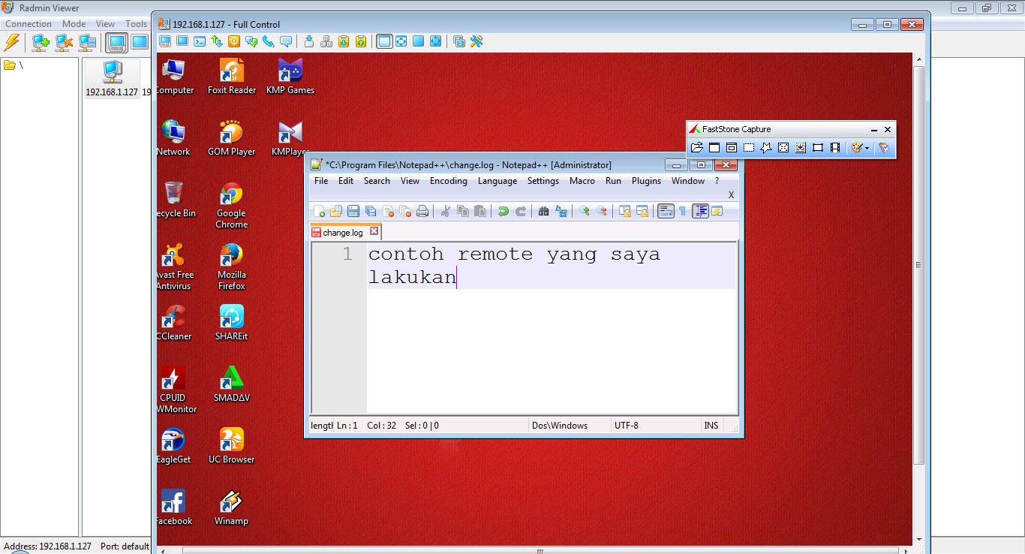
Task: Click into the Notepad++ text editing area
Action: [x=552, y=327]
